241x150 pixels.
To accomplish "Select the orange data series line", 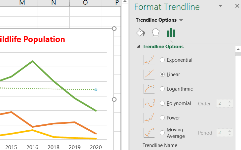I will (x=54, y=123).
